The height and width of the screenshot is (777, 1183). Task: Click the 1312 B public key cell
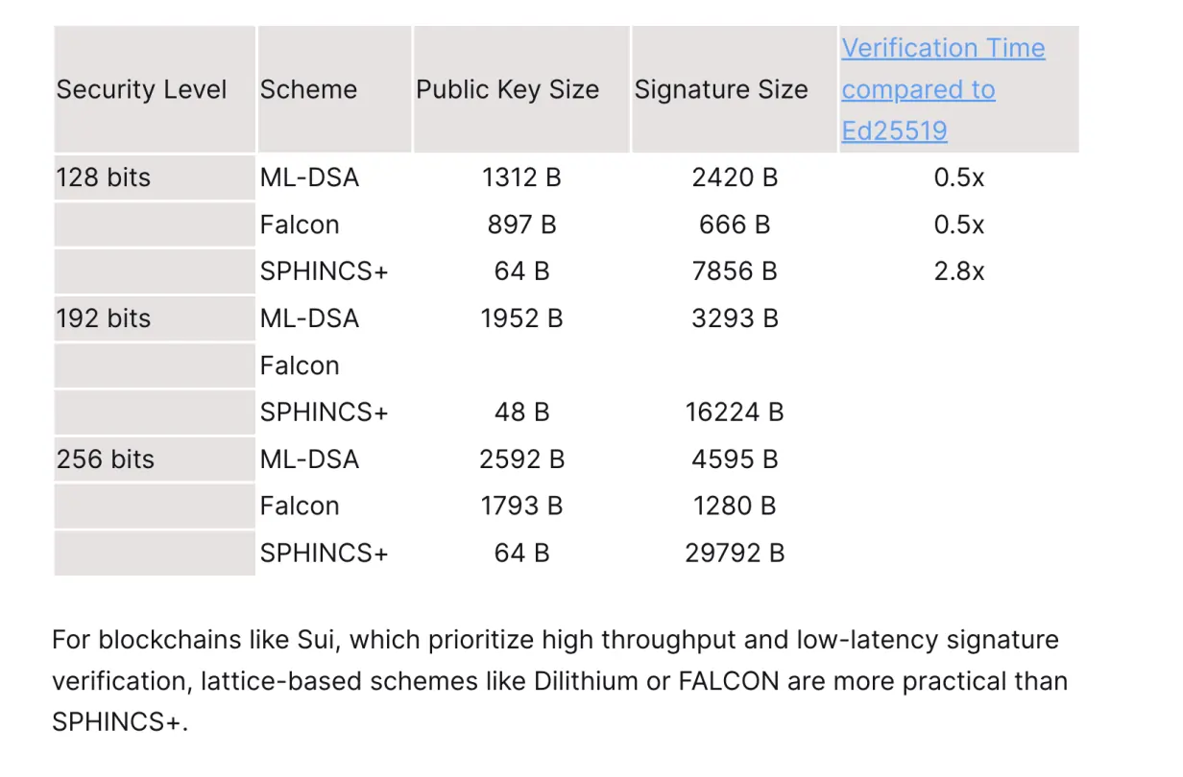pos(521,177)
